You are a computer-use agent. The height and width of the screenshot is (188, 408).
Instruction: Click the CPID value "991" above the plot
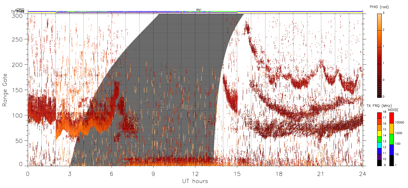pyautogui.click(x=199, y=10)
